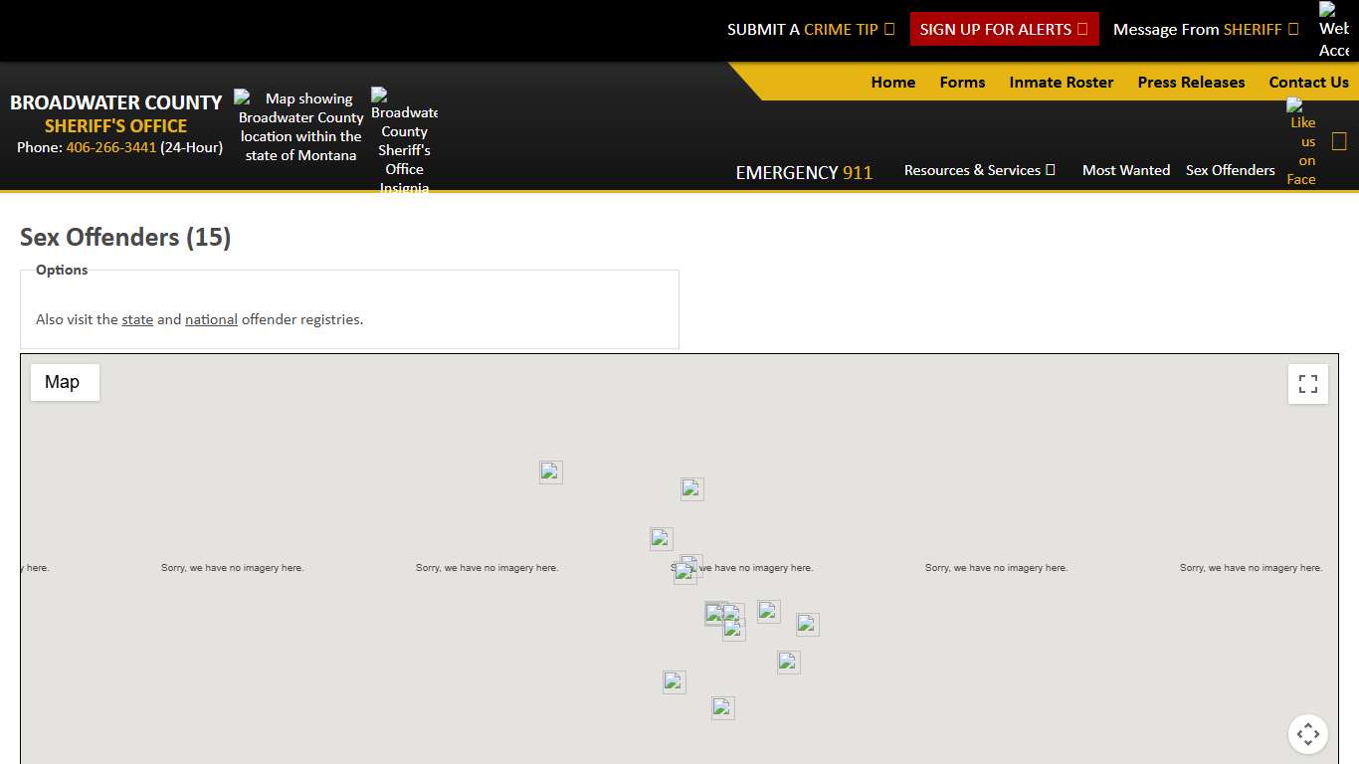Screen dimensions: 1359x764
Task: Click the Submit a Crime Tip link
Action: pos(810,30)
